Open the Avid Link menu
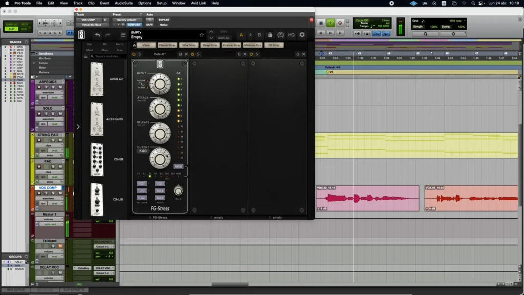This screenshot has width=524, height=295. tap(199, 3)
